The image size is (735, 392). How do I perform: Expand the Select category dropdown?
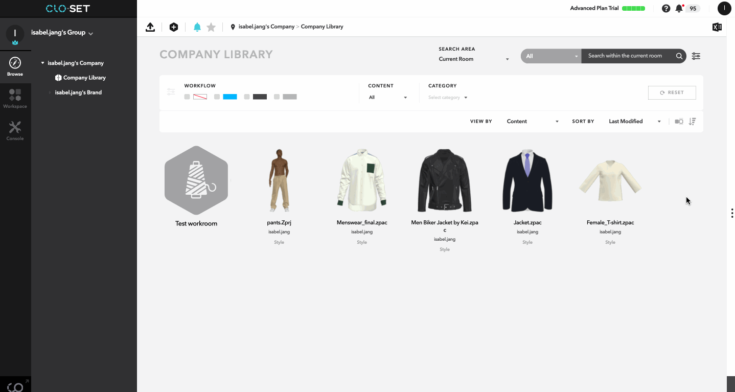[x=447, y=97]
